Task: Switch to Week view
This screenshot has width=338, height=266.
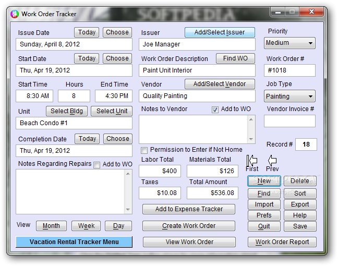Action: pyautogui.click(x=86, y=226)
